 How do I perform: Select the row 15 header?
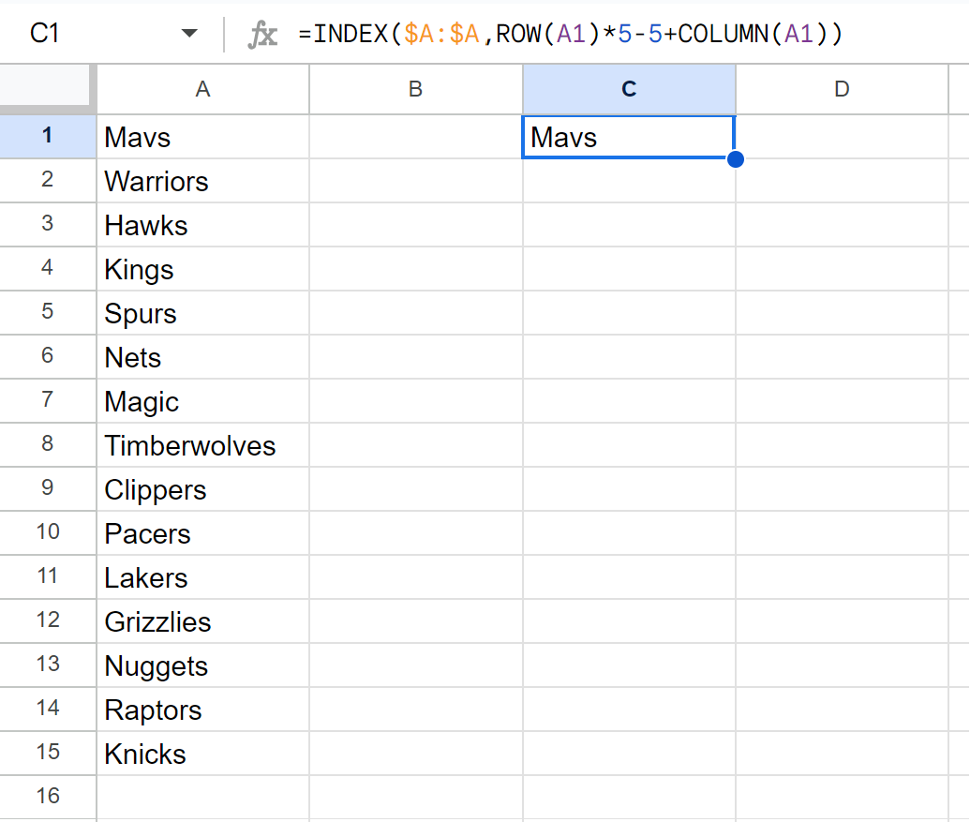coord(48,752)
